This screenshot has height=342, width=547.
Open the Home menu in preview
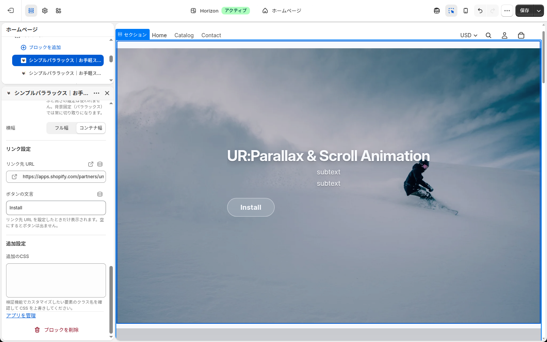[159, 35]
